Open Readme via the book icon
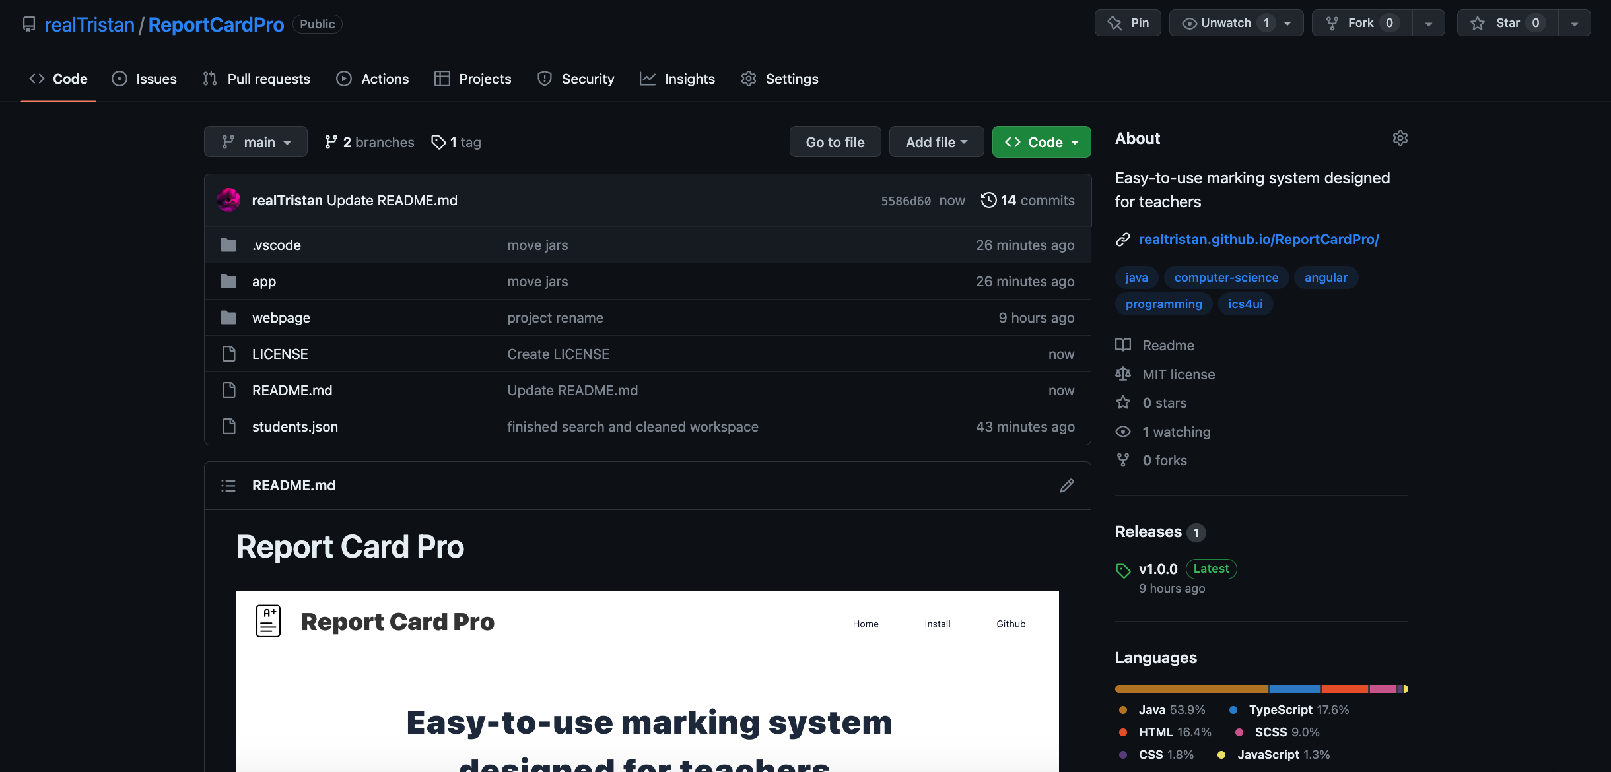This screenshot has height=772, width=1611. tap(1123, 345)
